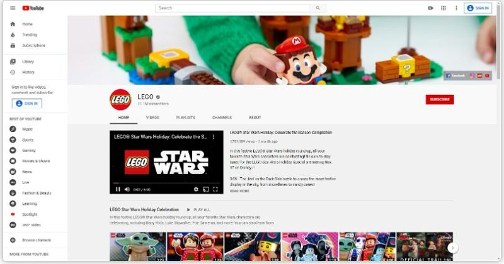The image size is (504, 264).
Task: Open Instagram link on channel banner
Action: pyautogui.click(x=472, y=75)
